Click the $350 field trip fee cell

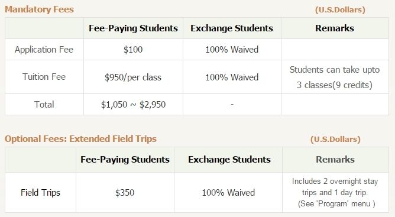coord(125,193)
